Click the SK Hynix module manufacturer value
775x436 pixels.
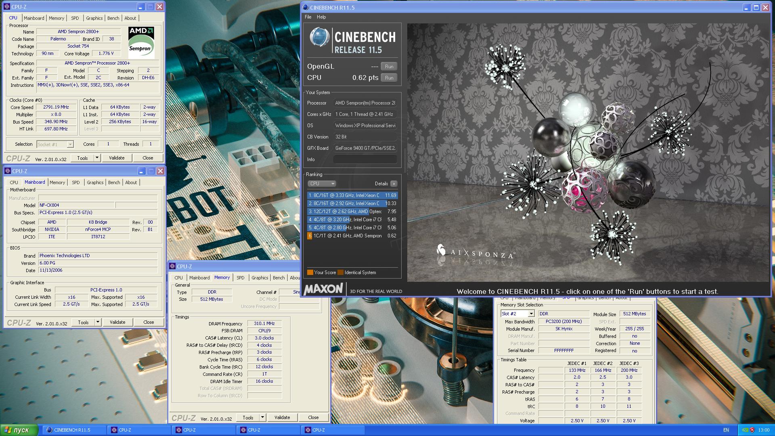563,329
